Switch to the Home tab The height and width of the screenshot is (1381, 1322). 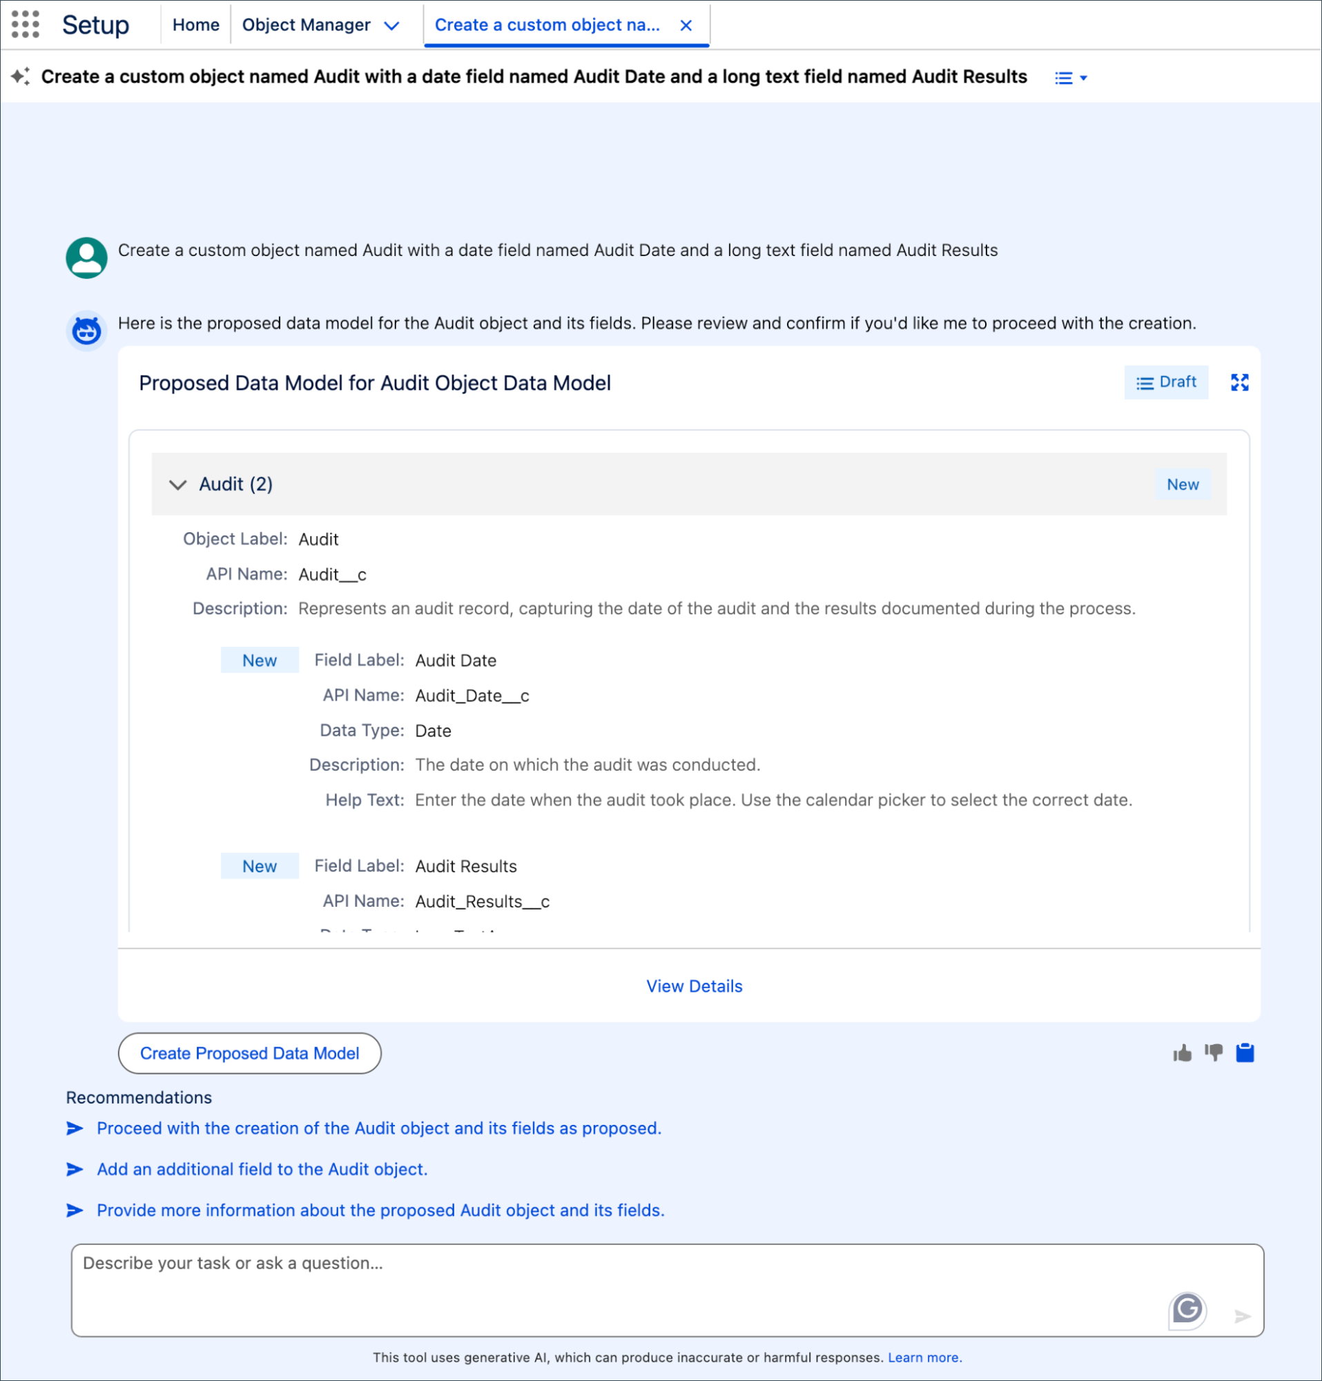pyautogui.click(x=195, y=25)
